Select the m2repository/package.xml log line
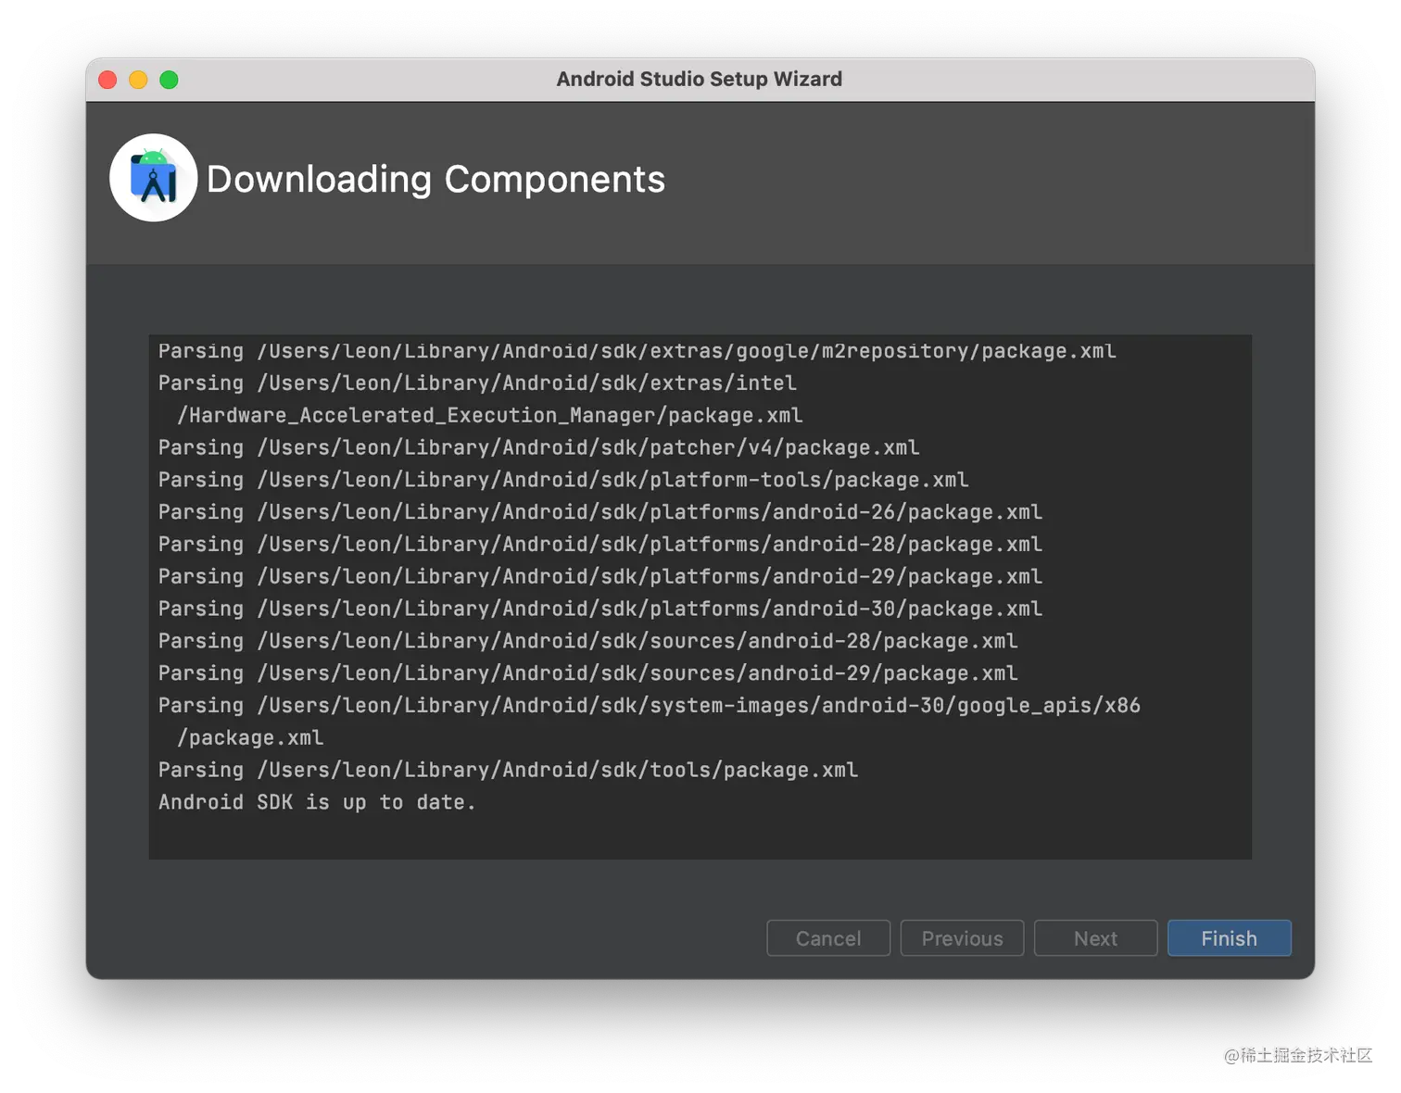 637,351
